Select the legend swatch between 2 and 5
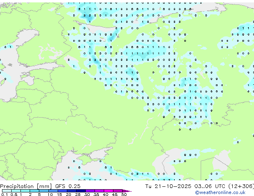This screenshot has width=254, height=196. [34, 191]
